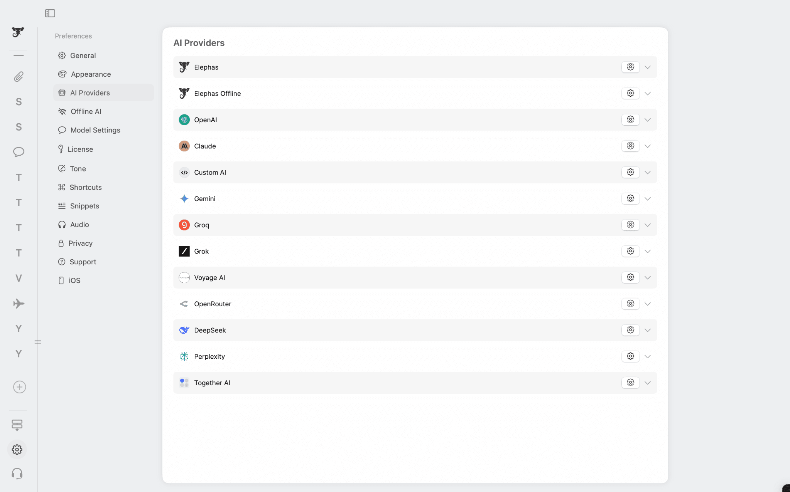Viewport: 790px width, 492px height.
Task: Open the chat bubble icon in sidebar
Action: click(18, 152)
